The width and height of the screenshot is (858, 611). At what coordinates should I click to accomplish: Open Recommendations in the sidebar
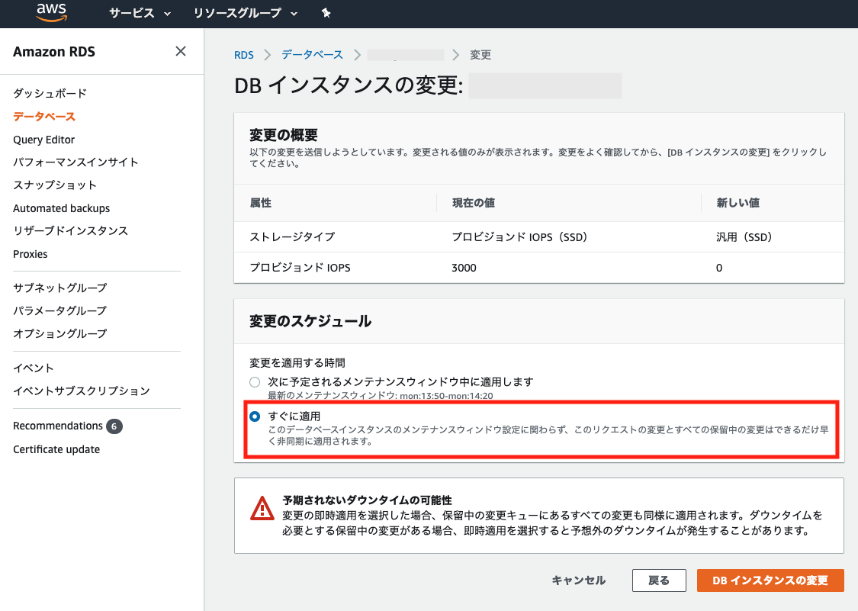pyautogui.click(x=58, y=426)
